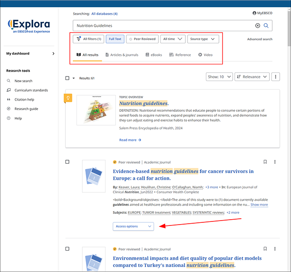Expand My dashboard chevron
Image resolution: width=291 pixels, height=272 pixels.
click(53, 54)
